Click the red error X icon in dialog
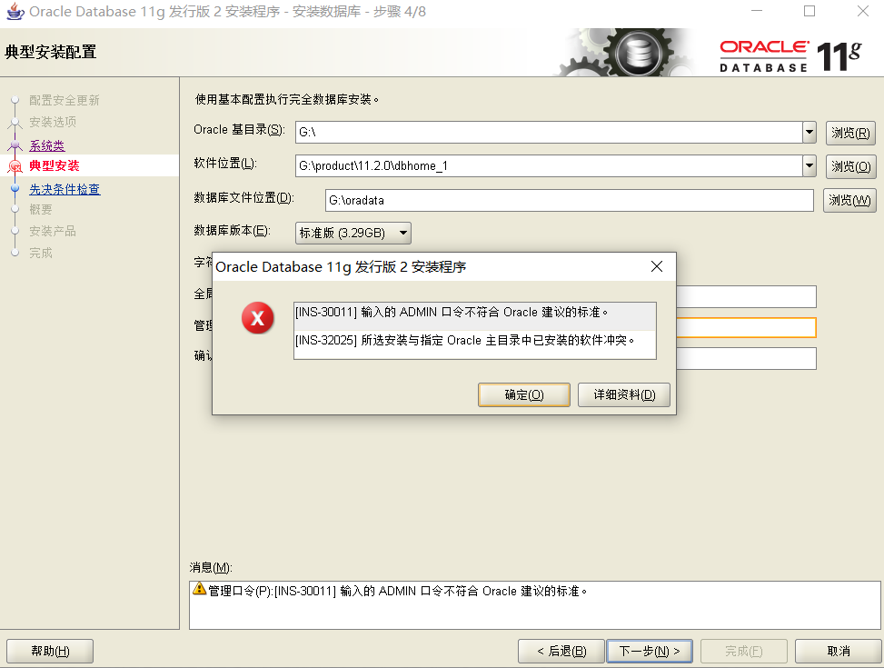The image size is (884, 668). tap(258, 317)
